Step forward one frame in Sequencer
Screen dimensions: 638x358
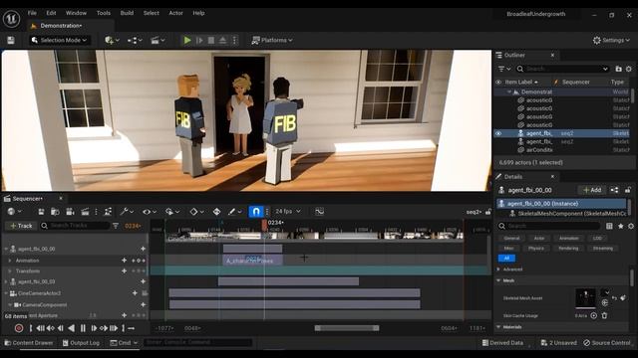click(x=94, y=328)
